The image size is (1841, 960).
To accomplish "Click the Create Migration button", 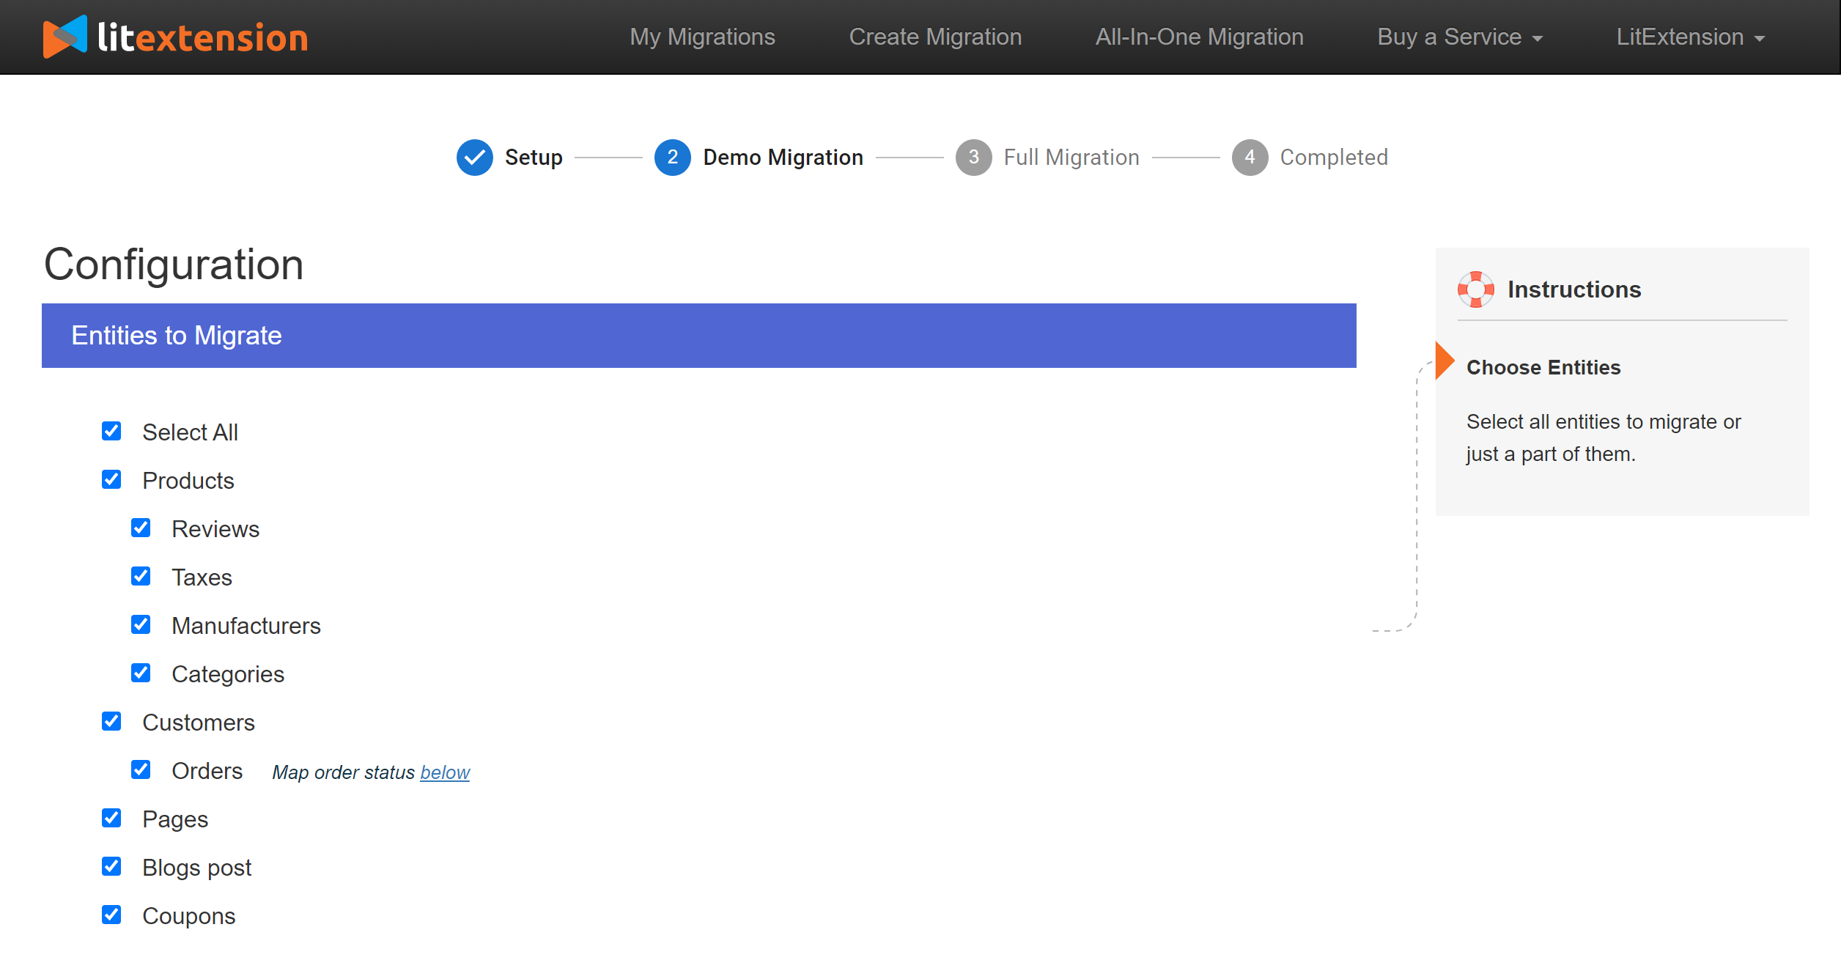I will [935, 37].
